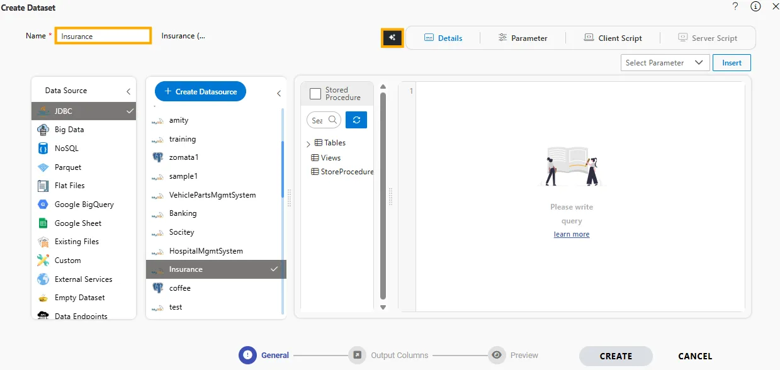The height and width of the screenshot is (370, 780).
Task: Click the Name input field
Action: [x=103, y=36]
